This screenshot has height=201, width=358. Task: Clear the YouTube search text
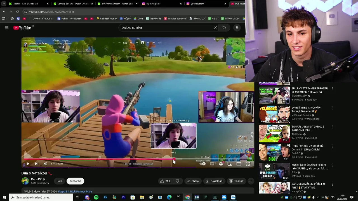pyautogui.click(x=215, y=28)
